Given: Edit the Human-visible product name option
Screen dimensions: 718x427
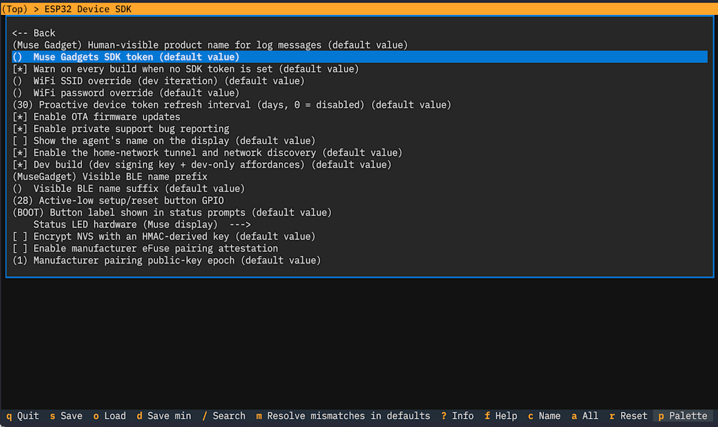Looking at the screenshot, I should [210, 45].
